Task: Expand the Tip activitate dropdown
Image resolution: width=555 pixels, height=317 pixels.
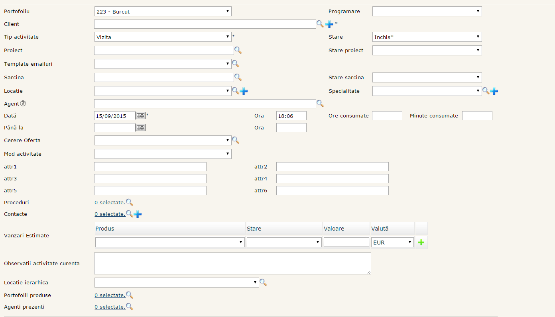Action: (163, 37)
